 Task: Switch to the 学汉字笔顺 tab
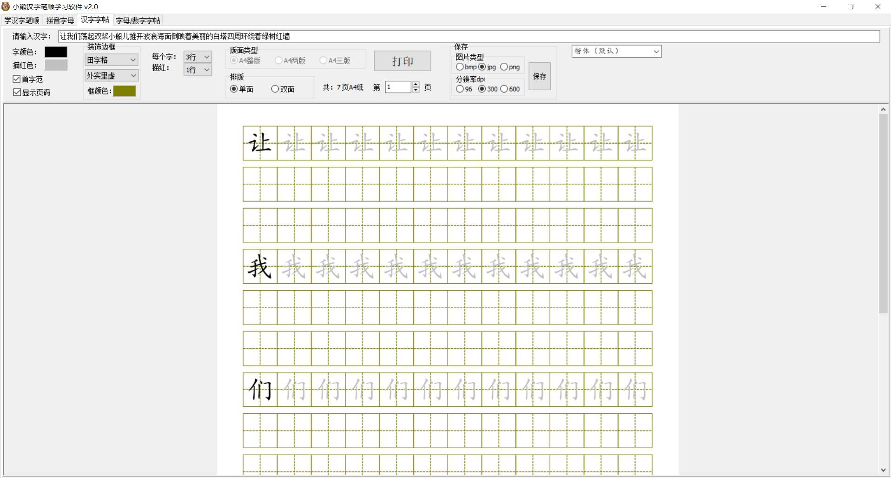click(x=22, y=20)
